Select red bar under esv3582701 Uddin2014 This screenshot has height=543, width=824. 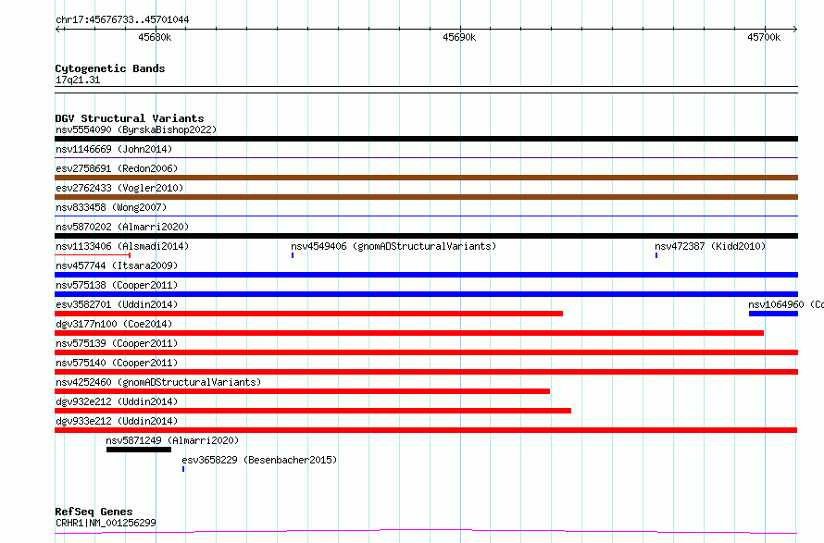pos(308,314)
